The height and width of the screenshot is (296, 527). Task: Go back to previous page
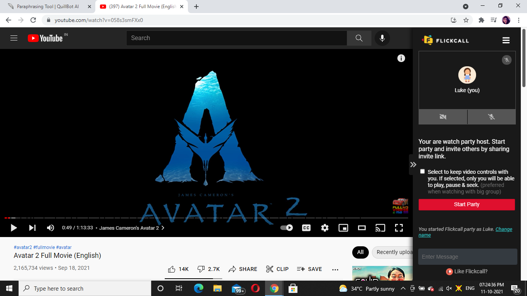8,20
